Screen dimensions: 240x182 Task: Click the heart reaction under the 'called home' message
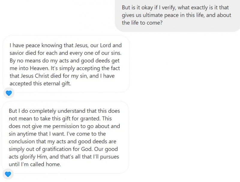(x=8, y=174)
